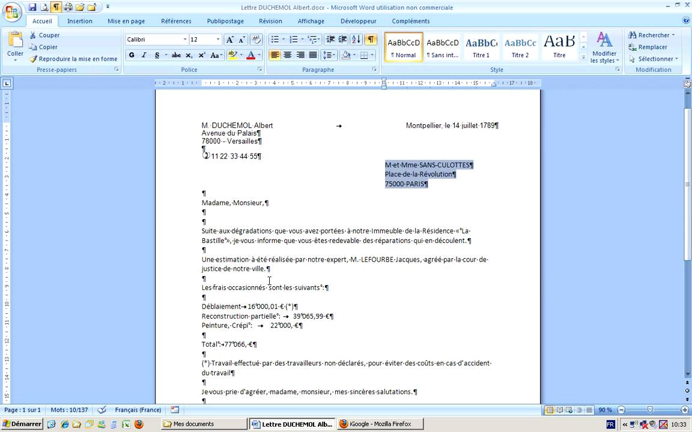The width and height of the screenshot is (692, 432).
Task: Open Modifier les styles dropdown
Action: [605, 47]
